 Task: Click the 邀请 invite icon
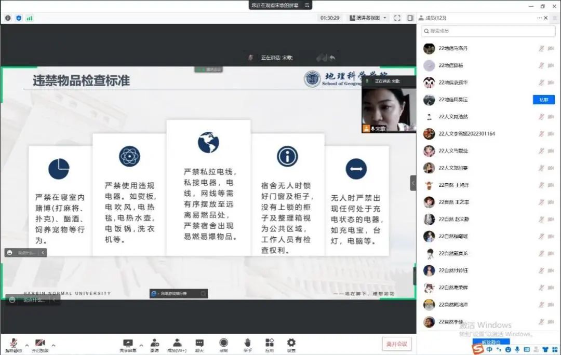(x=155, y=344)
